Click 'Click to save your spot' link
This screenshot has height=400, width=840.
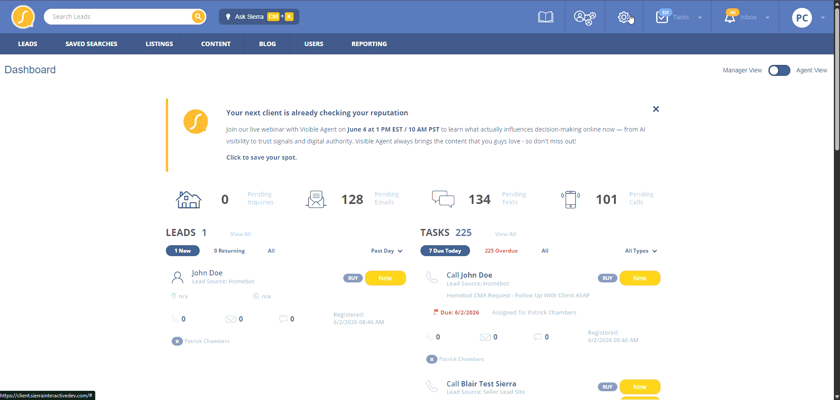[262, 157]
